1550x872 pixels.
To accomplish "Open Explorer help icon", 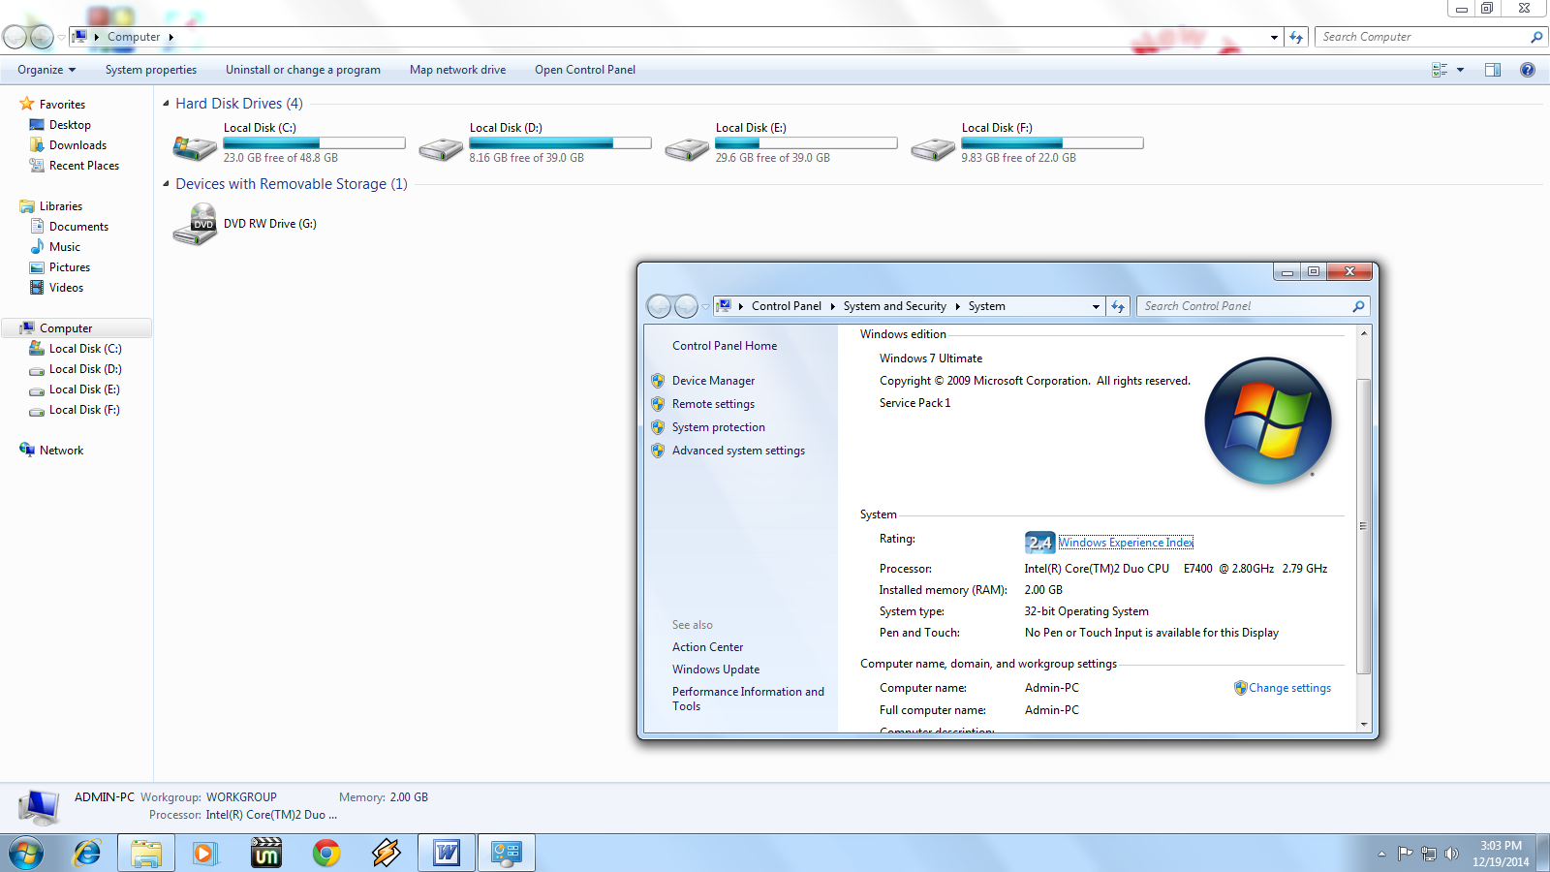I will click(1528, 70).
